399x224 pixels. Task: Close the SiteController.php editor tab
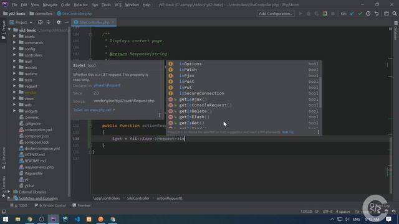(x=113, y=22)
